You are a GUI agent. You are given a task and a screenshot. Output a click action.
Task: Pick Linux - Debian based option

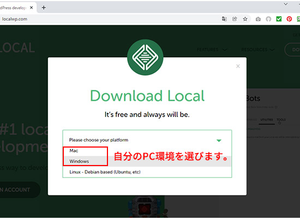point(147,172)
